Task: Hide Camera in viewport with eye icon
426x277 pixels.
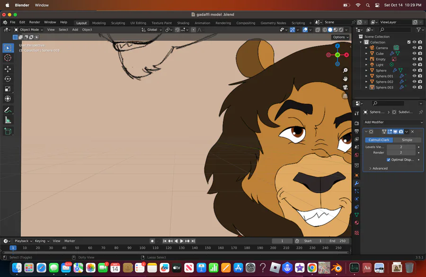Action: pyautogui.click(x=414, y=48)
